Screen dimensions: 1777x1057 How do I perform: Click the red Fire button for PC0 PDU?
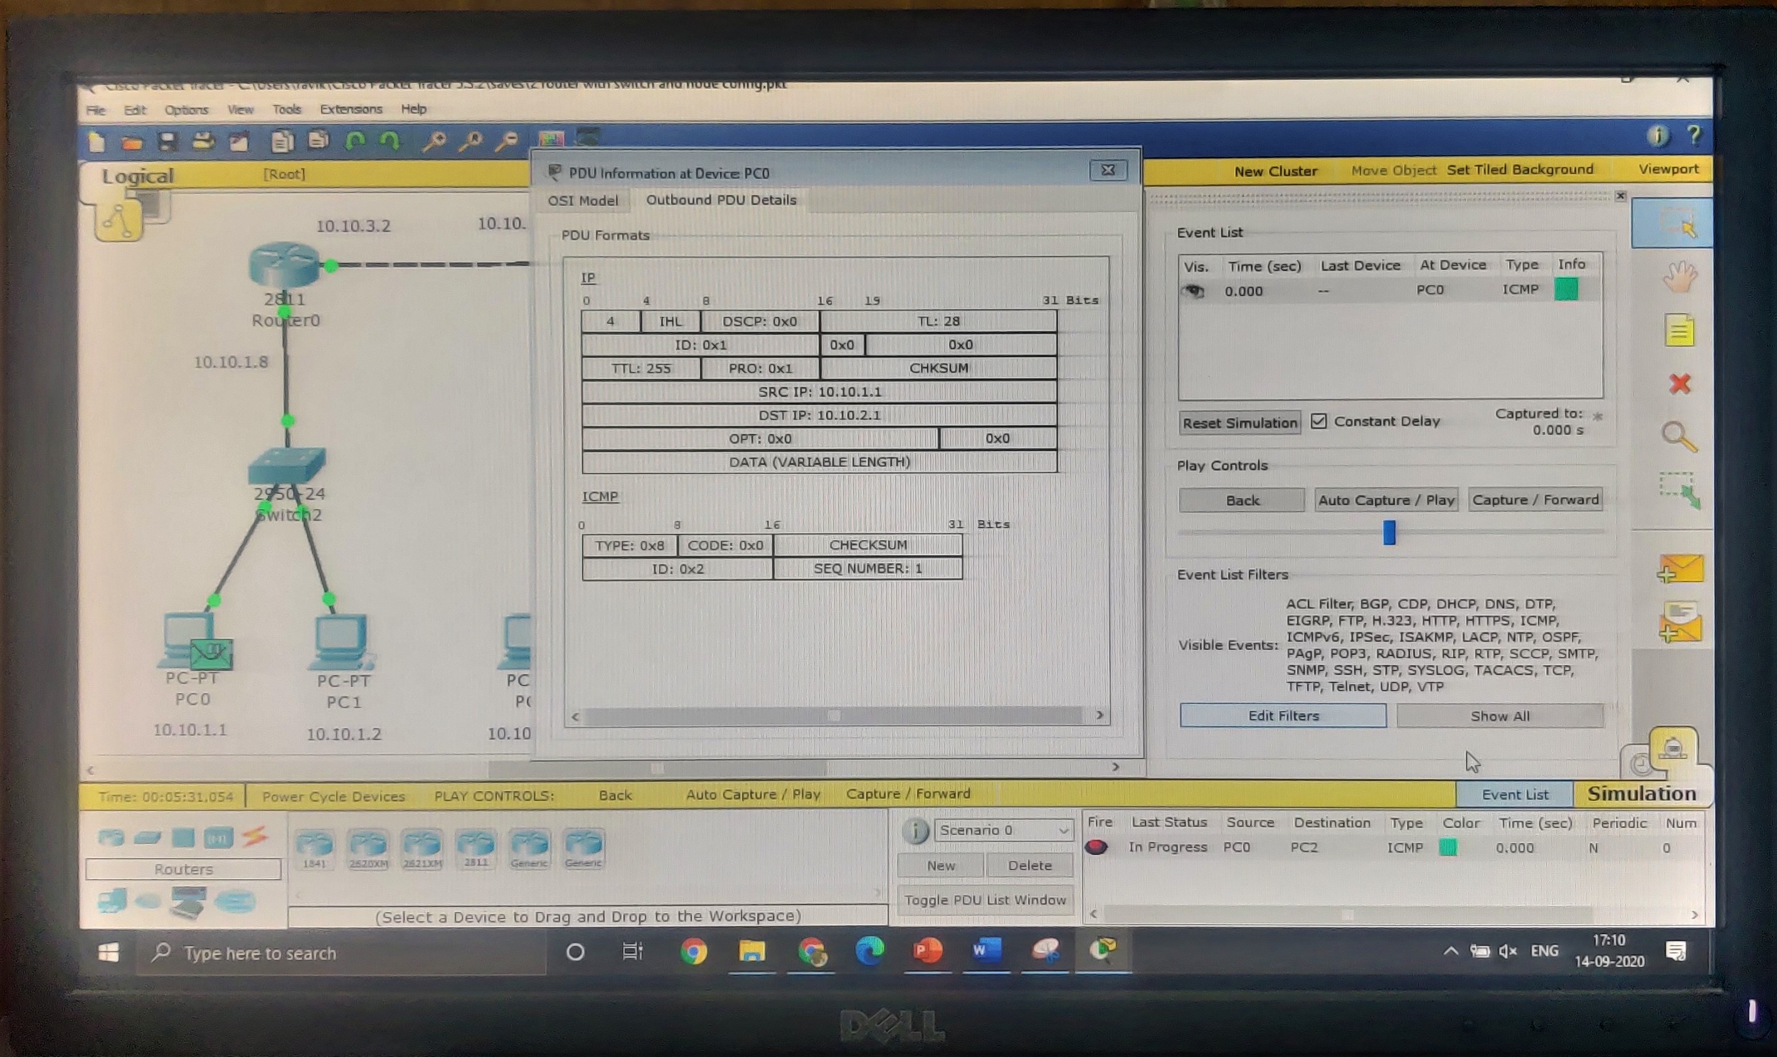click(1096, 847)
